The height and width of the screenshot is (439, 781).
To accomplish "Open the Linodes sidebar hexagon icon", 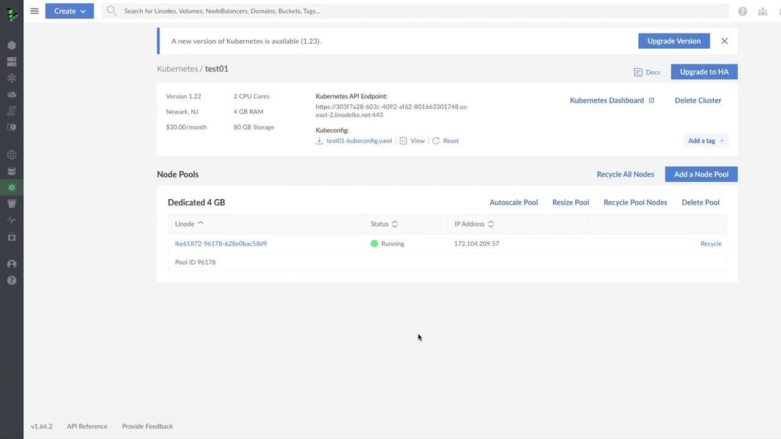I will point(12,45).
